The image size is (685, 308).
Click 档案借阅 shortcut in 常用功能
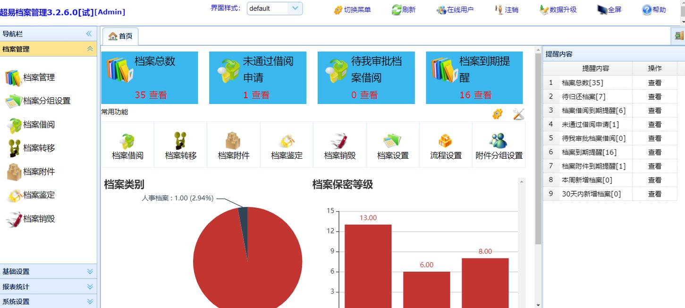click(127, 145)
